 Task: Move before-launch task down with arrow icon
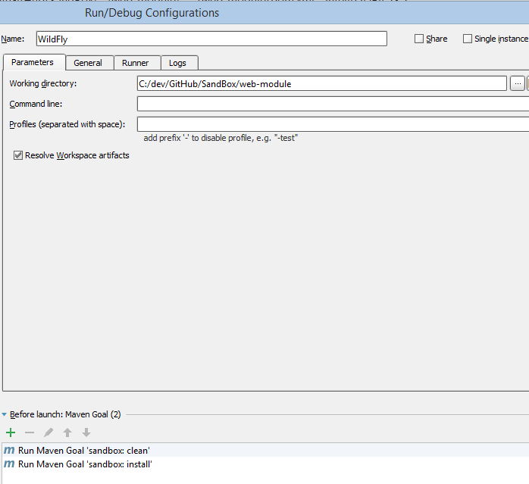86,432
